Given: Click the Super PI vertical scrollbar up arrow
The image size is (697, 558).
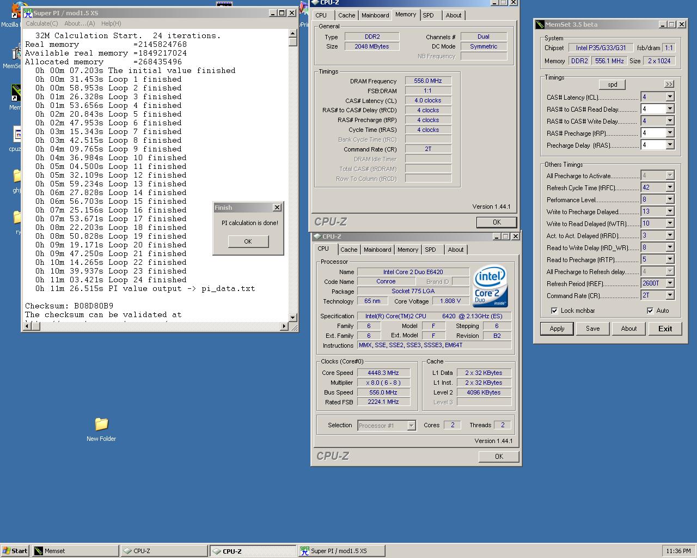Looking at the screenshot, I should click(292, 33).
